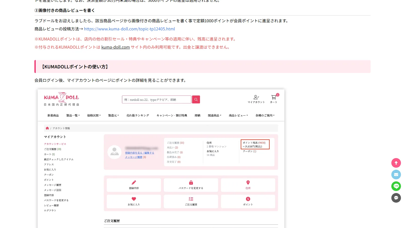Click the ②画像付きの商品レビューを書く heading
405x228 pixels.
point(65,10)
